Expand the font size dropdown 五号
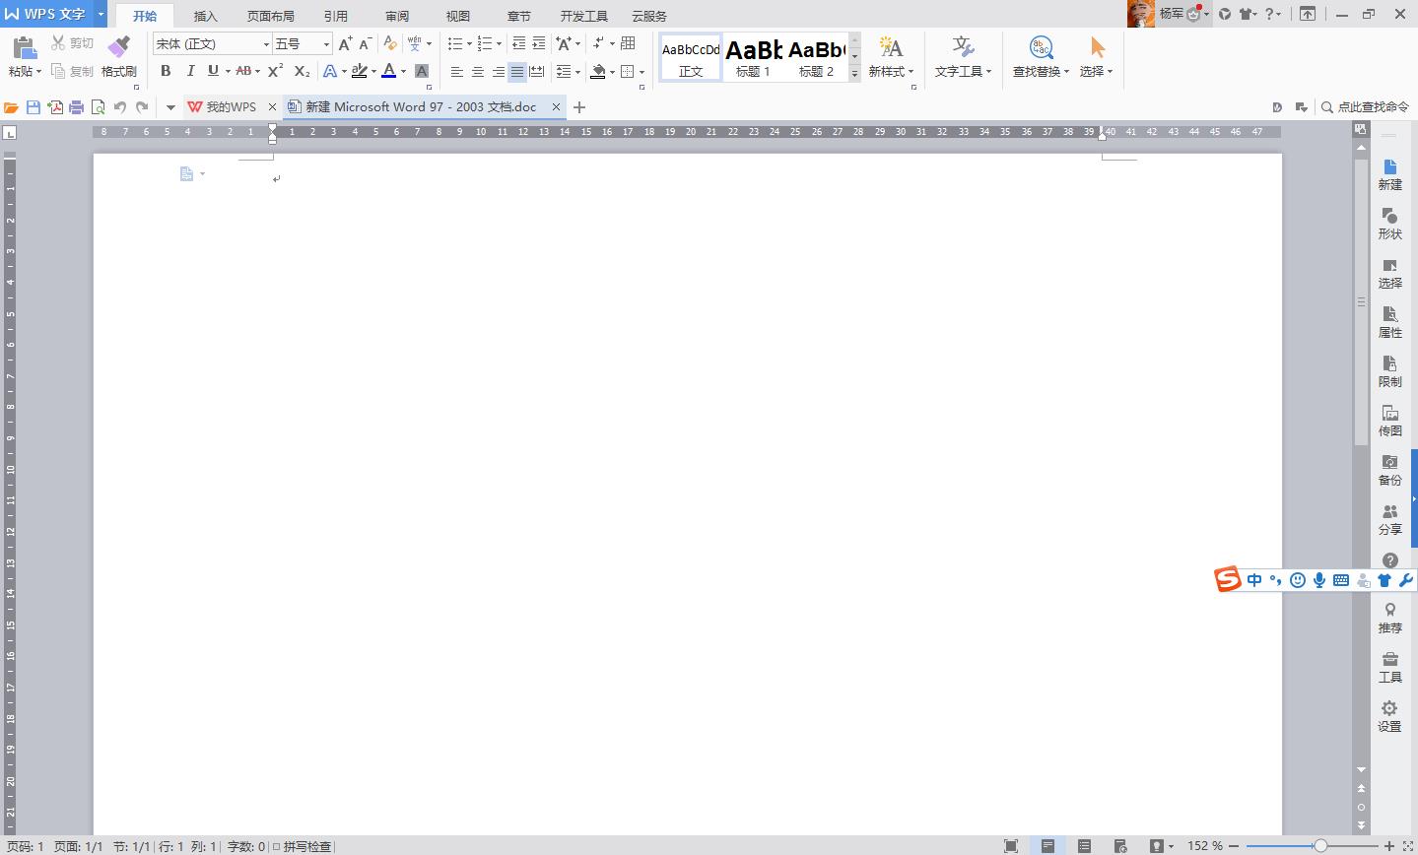 (326, 44)
